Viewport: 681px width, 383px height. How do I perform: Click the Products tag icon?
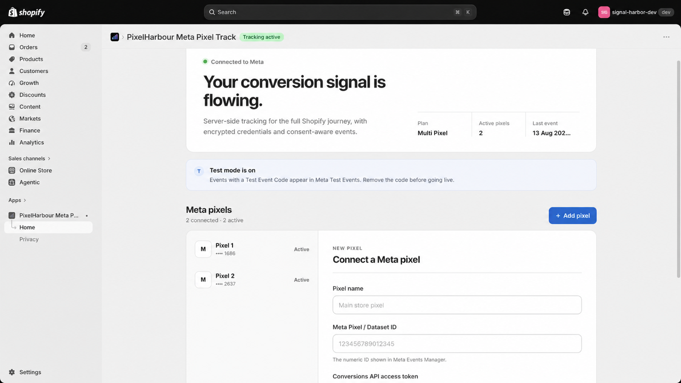click(x=12, y=59)
